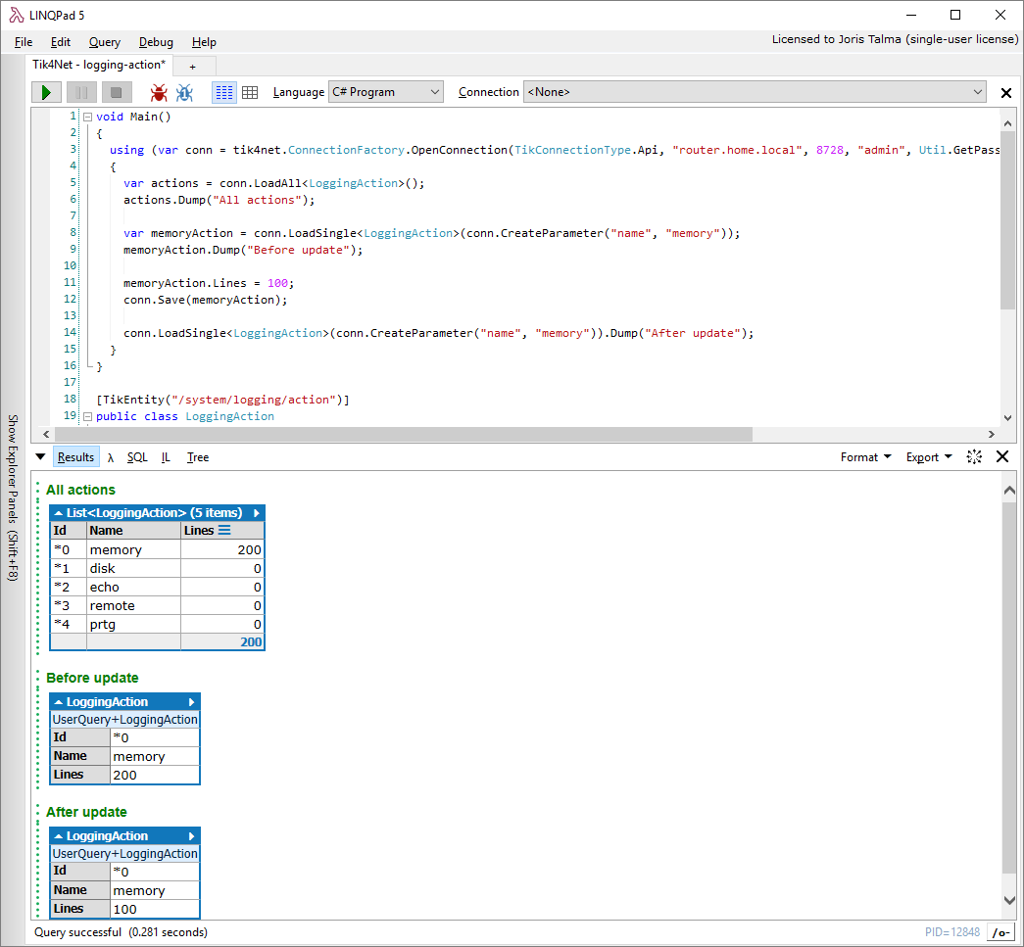Image resolution: width=1024 pixels, height=947 pixels.
Task: Run the query with the green play button
Action: pos(46,92)
